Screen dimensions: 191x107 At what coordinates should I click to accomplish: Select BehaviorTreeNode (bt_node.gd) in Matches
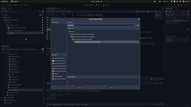pos(84,37)
